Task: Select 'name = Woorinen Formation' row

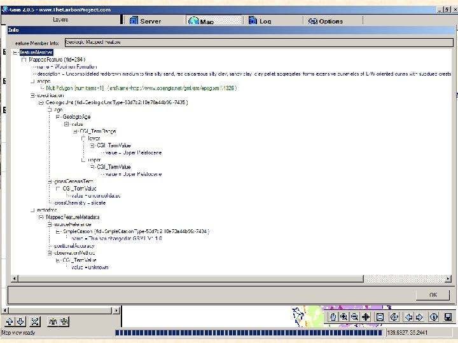Action: click(x=67, y=67)
